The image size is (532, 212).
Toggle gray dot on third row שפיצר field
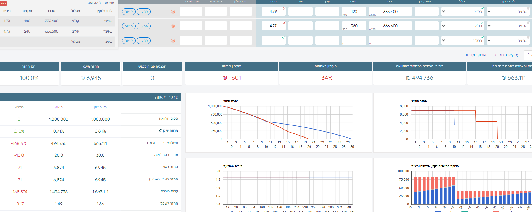pyautogui.click(x=528, y=37)
